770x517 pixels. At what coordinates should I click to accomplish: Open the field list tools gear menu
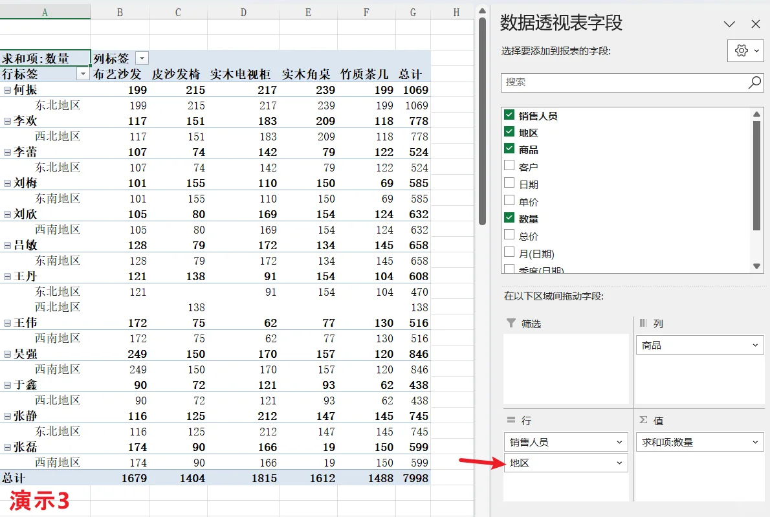tap(745, 50)
